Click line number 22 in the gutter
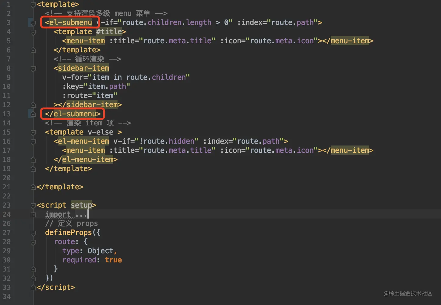This screenshot has width=441, height=305. 6,196
